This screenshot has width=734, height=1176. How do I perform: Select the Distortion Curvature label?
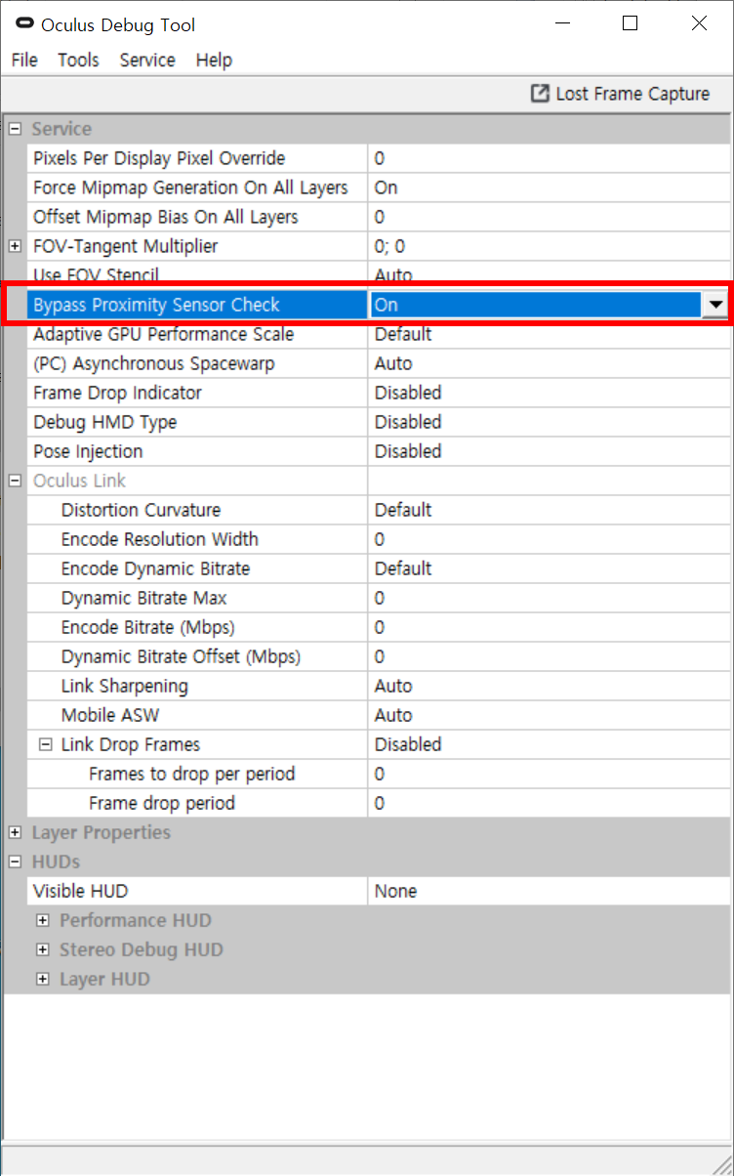point(141,510)
